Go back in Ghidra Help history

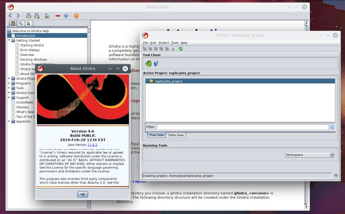point(10,16)
